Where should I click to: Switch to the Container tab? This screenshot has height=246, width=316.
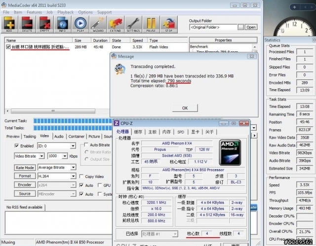[77, 137]
